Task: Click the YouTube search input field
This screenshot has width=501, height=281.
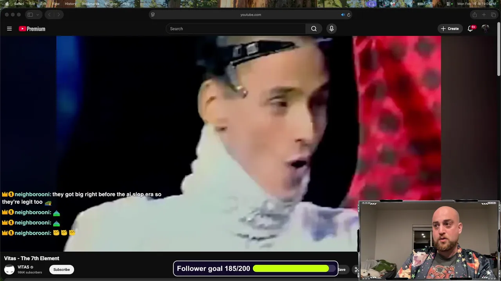Action: 236,28
